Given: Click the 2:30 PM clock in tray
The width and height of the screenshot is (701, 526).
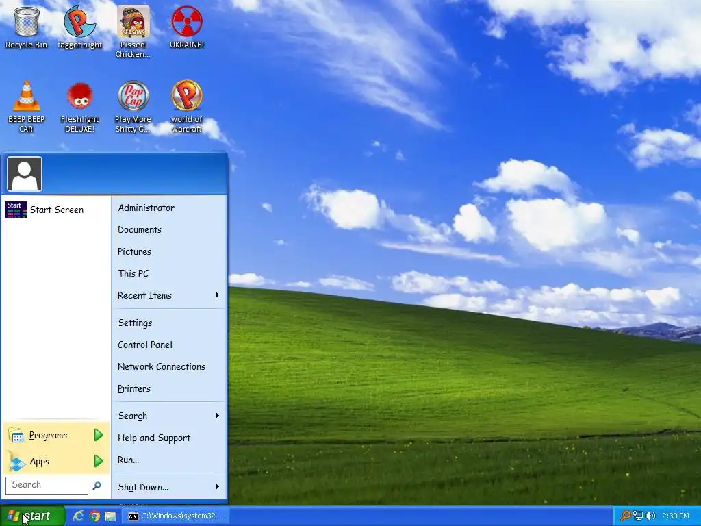Looking at the screenshot, I should tap(676, 516).
